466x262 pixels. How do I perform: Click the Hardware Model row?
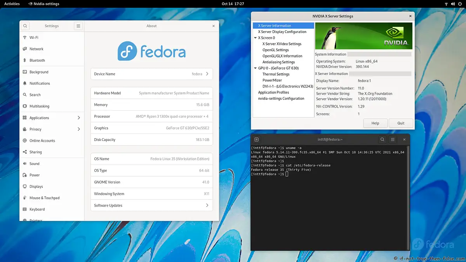pyautogui.click(x=151, y=93)
